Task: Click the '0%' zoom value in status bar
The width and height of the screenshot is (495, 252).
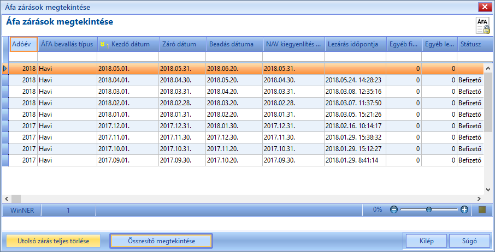Action: pos(377,209)
